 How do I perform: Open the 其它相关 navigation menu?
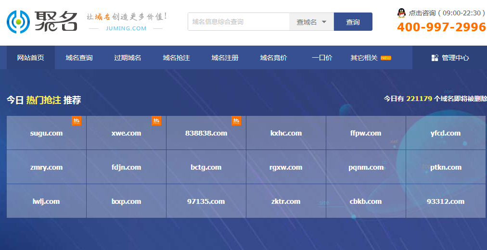364,58
